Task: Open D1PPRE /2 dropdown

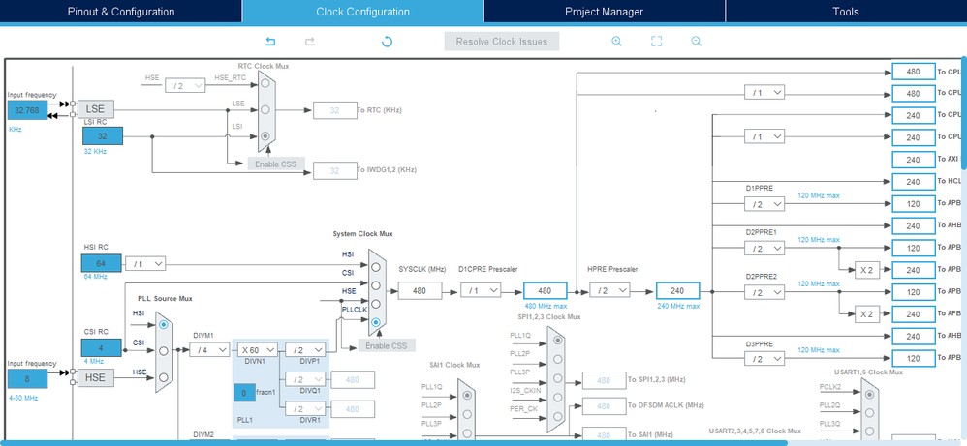Action: pos(764,204)
